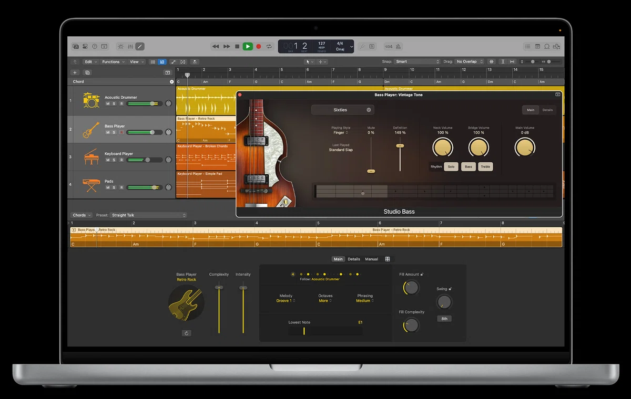631x399 pixels.
Task: Open the List Editors button
Action: [527, 46]
